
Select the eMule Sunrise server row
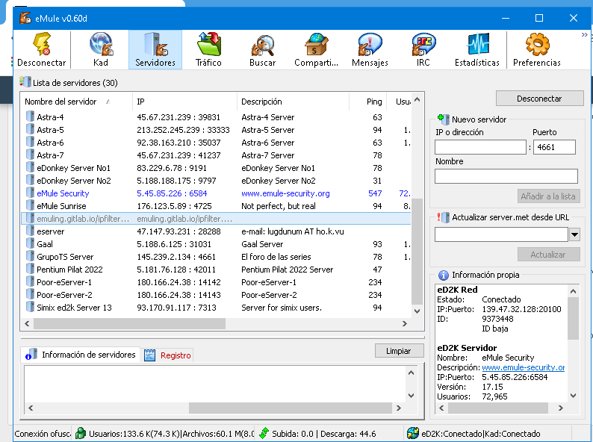216,205
